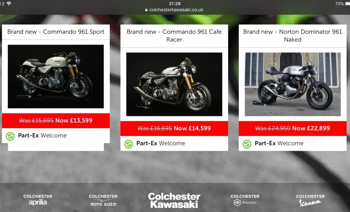This screenshot has width=350, height=212.
Task: Click the green Part-Ex icon under Norton Dominator 961
Action: [x=247, y=144]
